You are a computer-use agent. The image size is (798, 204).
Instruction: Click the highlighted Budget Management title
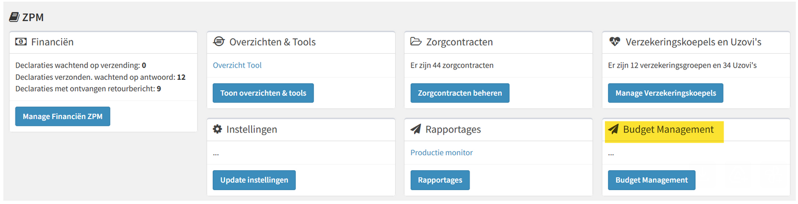[669, 129]
